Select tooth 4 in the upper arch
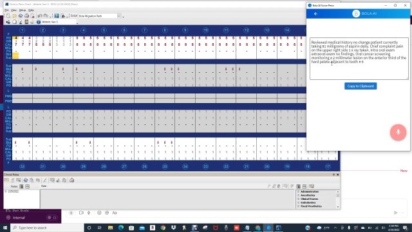 (83, 30)
